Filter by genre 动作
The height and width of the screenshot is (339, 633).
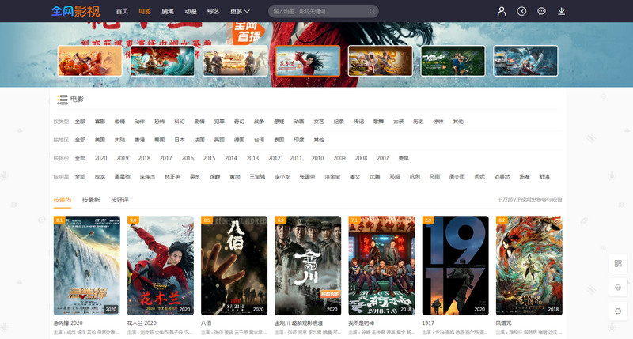pos(140,122)
